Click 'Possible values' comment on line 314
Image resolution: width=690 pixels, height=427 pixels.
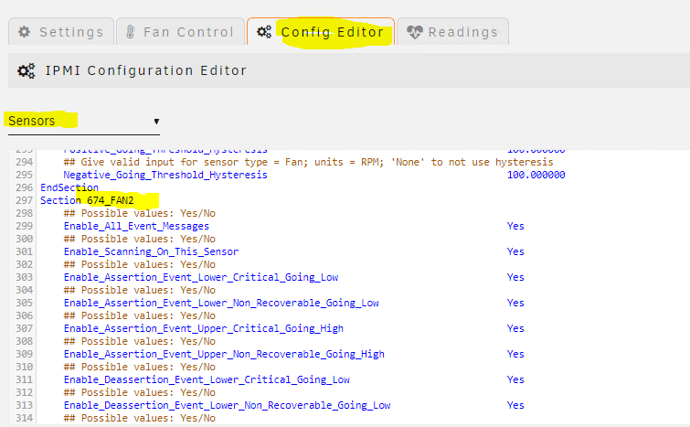(140, 417)
